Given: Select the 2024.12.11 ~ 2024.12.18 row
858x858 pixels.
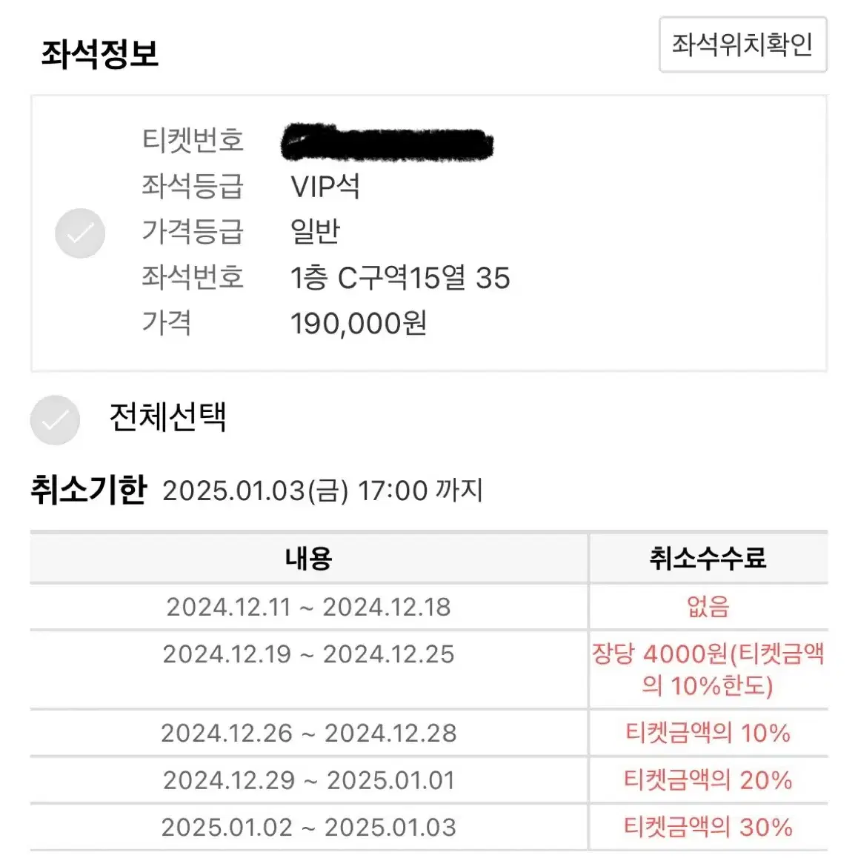Looking at the screenshot, I should pos(429,607).
